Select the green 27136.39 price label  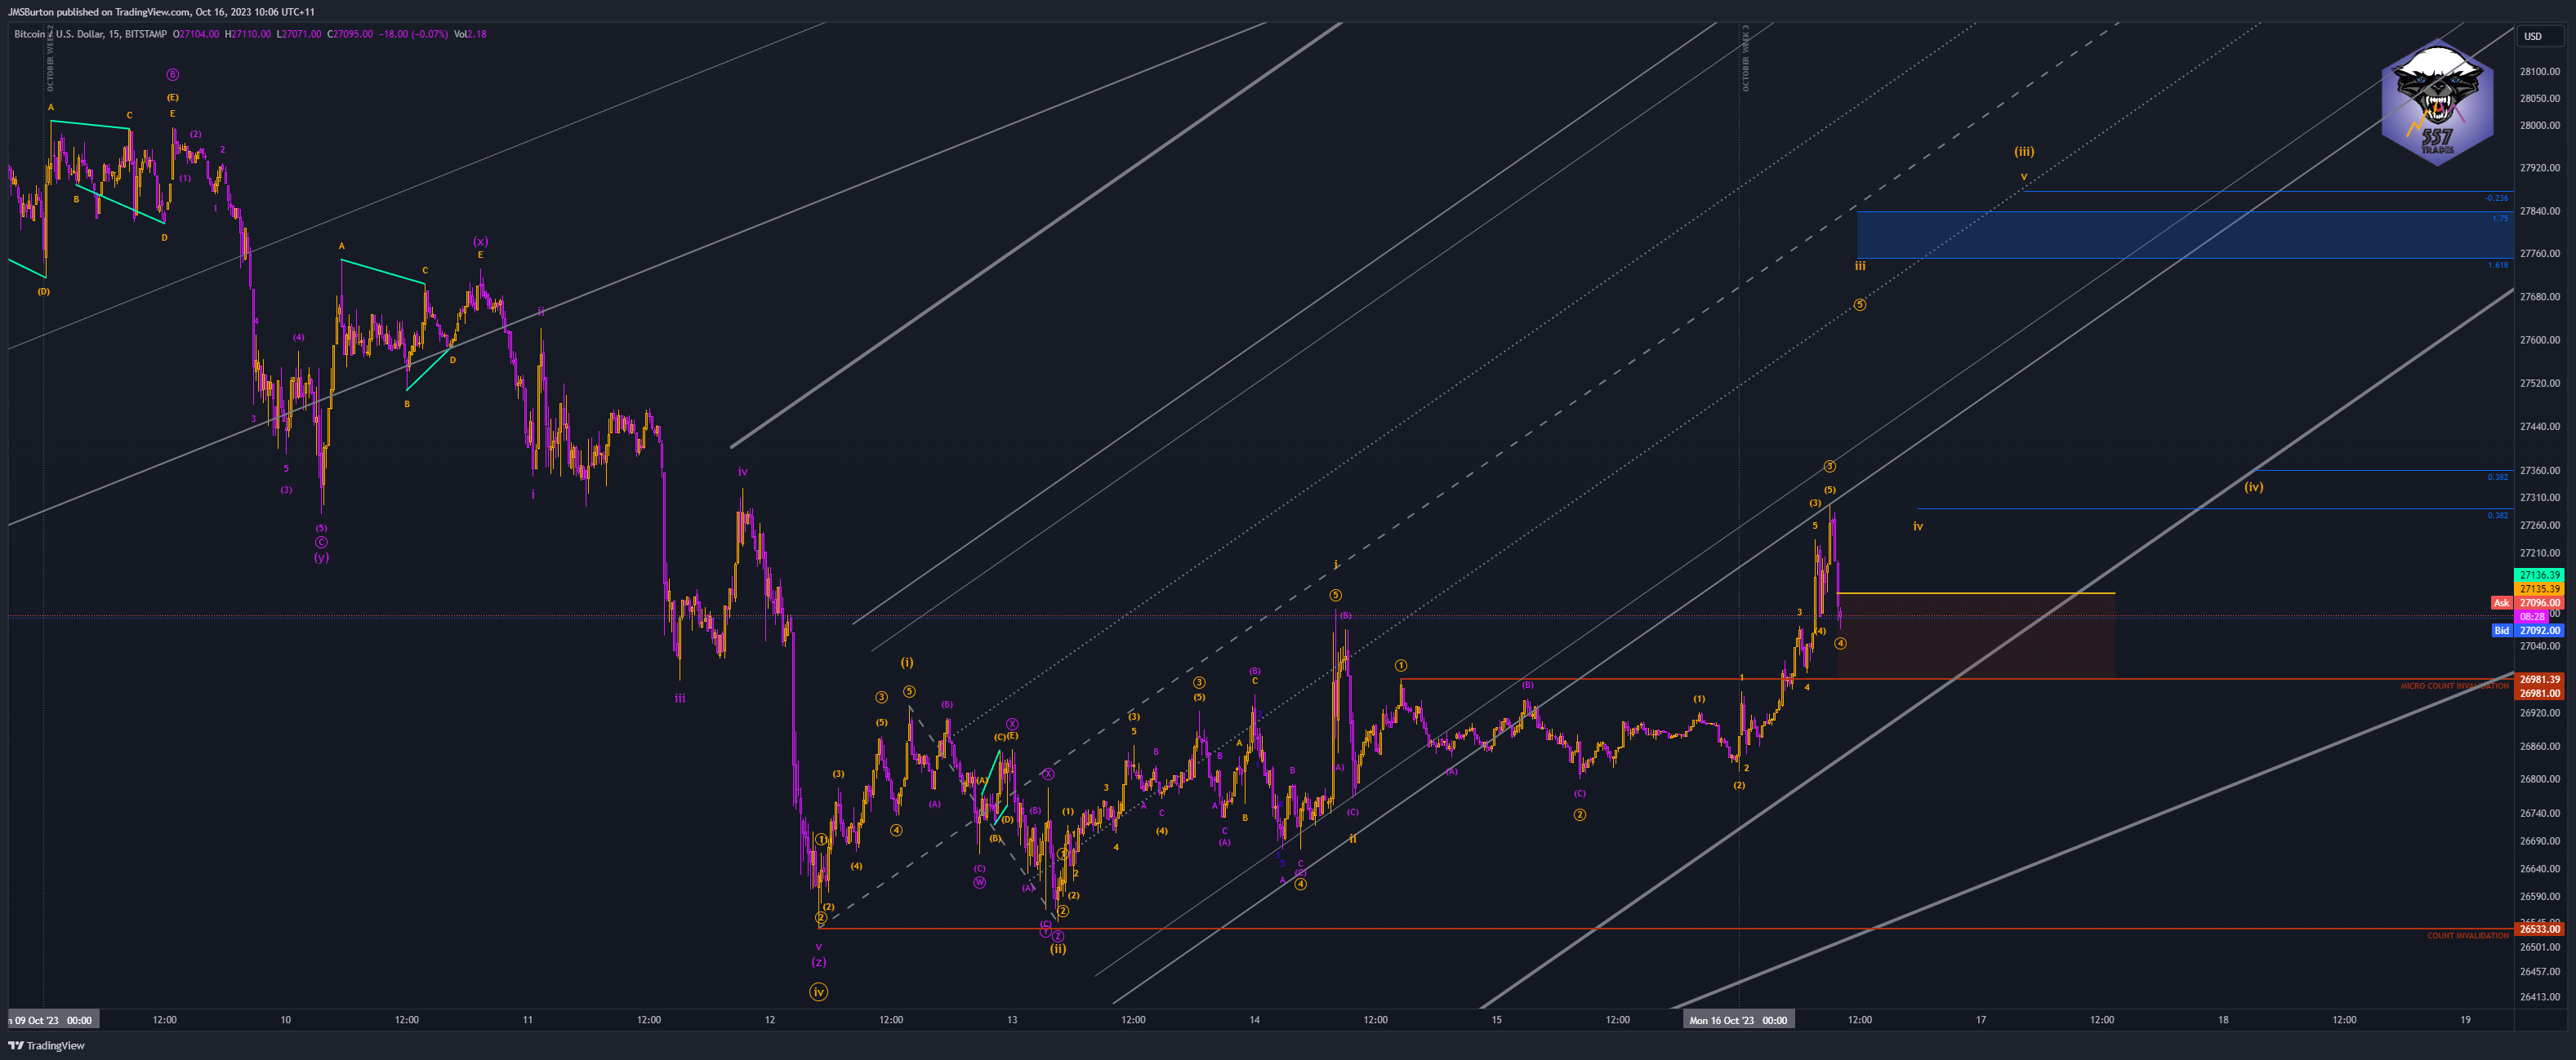click(2539, 575)
